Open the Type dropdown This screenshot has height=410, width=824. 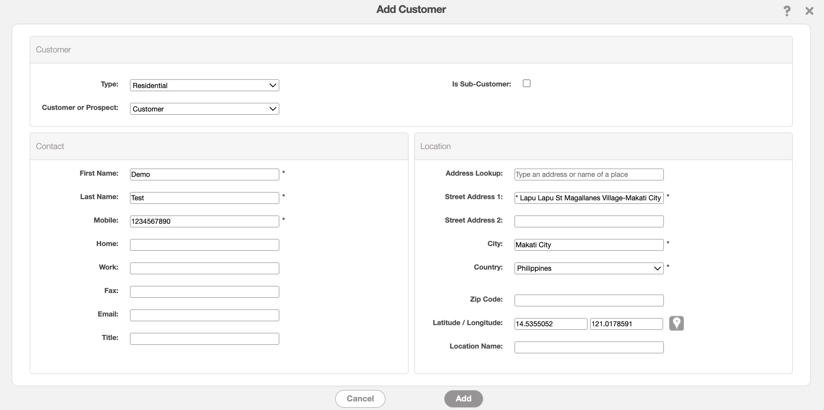(x=204, y=85)
